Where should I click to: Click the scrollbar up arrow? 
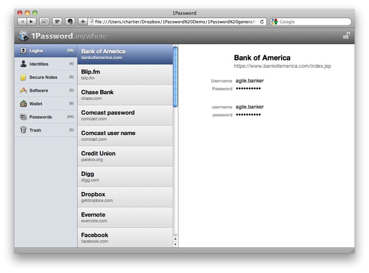pyautogui.click(x=176, y=239)
